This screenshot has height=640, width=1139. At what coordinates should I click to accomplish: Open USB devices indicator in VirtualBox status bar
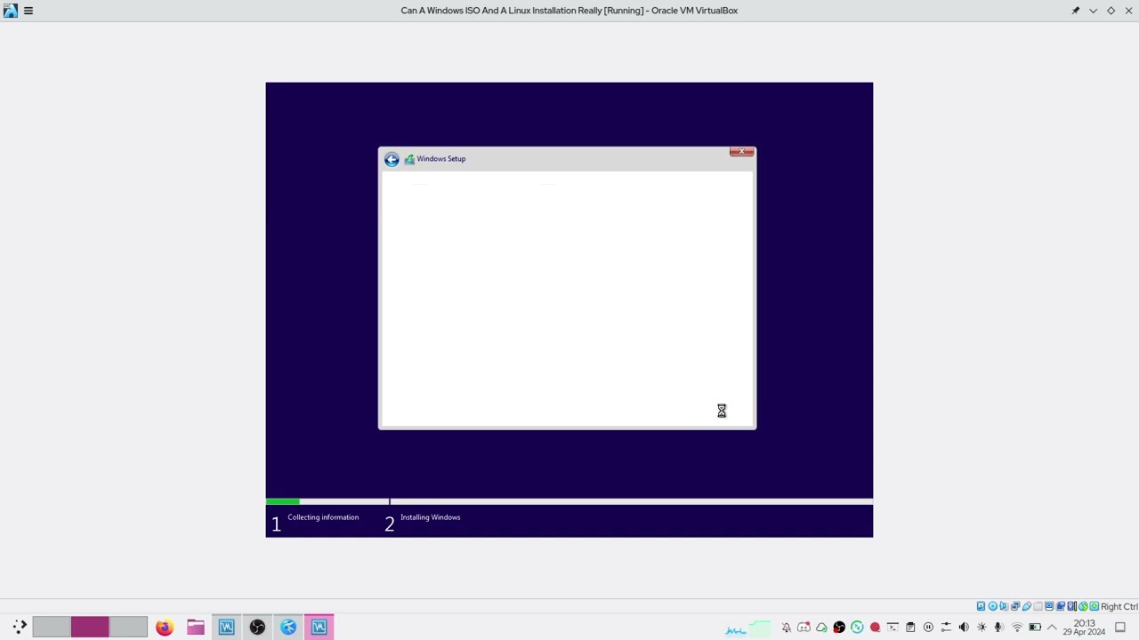[1027, 606]
